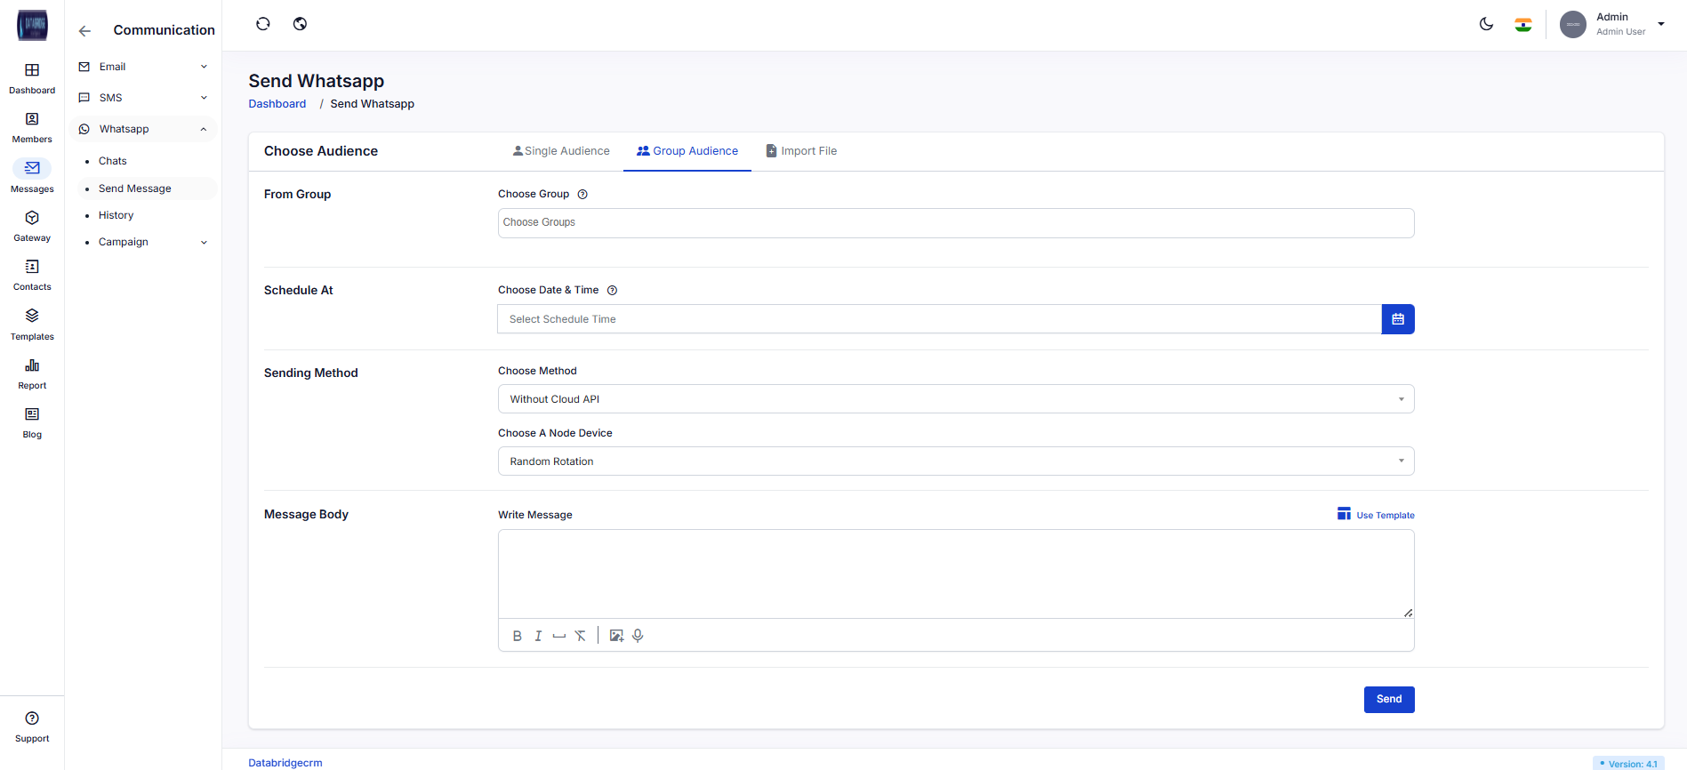Expand the Email menu in Communication
The width and height of the screenshot is (1687, 770).
click(143, 67)
